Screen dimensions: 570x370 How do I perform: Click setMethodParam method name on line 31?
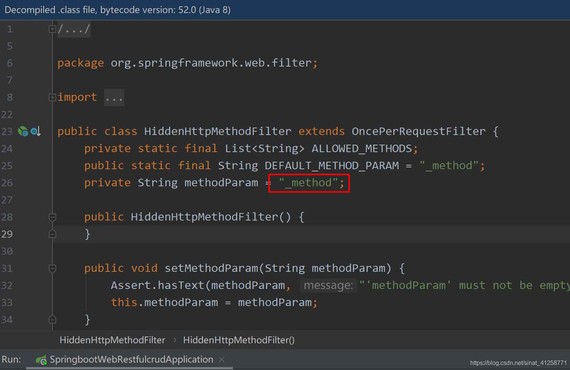211,268
